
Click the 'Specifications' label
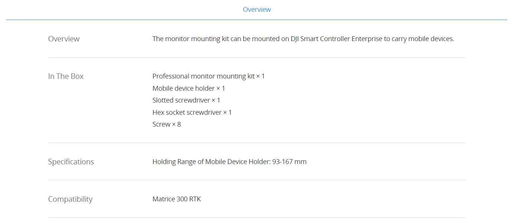[71, 162]
